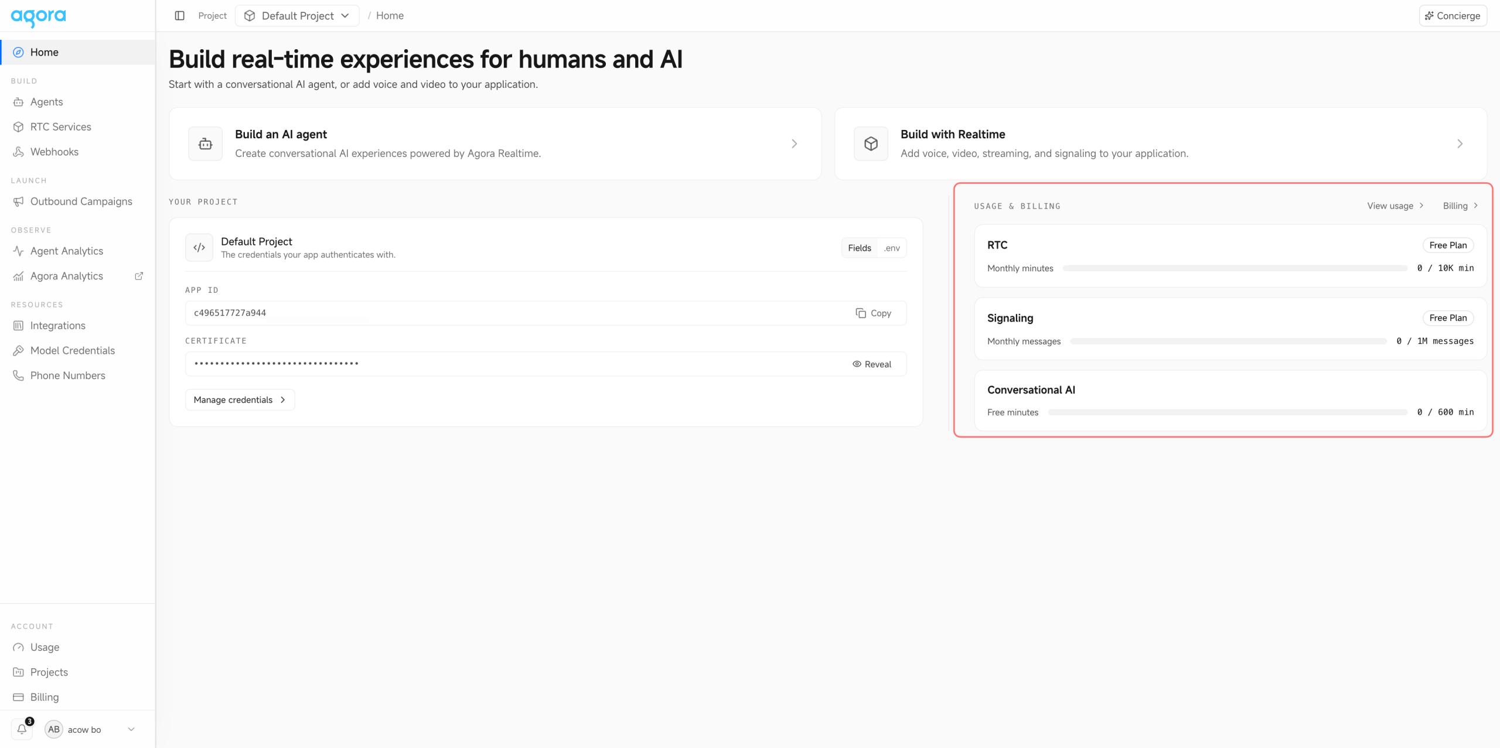Click the chevron next to Billing link
The image size is (1500, 748).
point(1475,206)
